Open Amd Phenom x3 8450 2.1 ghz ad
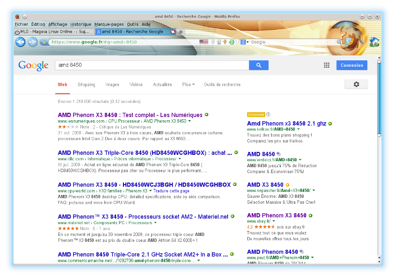This screenshot has width=395, height=278. (287, 124)
